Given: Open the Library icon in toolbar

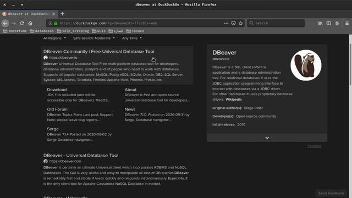Looking at the screenshot, I should 320,23.
